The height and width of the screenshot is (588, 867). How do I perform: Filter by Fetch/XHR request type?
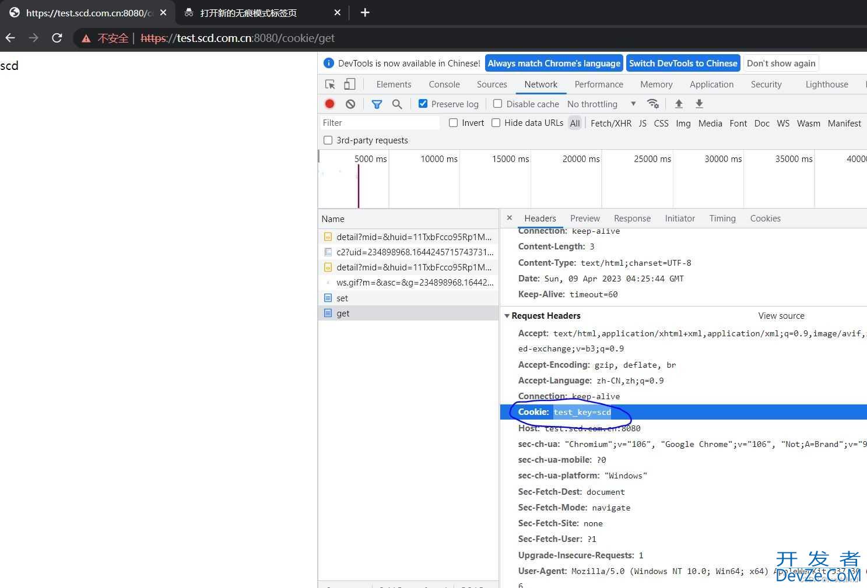pos(611,123)
